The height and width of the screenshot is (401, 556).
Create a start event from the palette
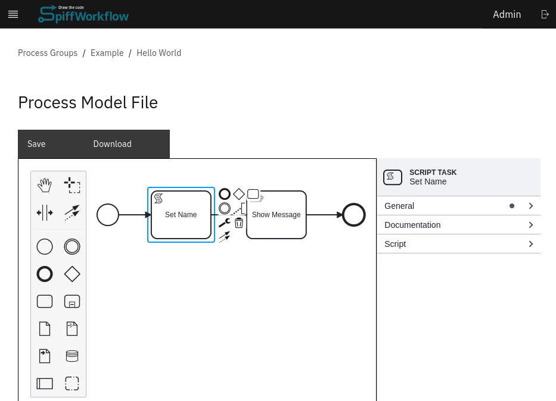[x=45, y=246]
